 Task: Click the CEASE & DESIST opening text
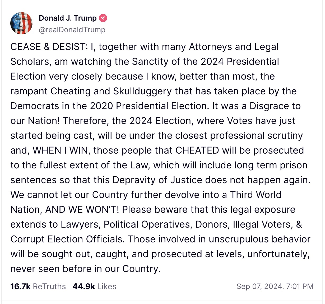pyautogui.click(x=48, y=47)
